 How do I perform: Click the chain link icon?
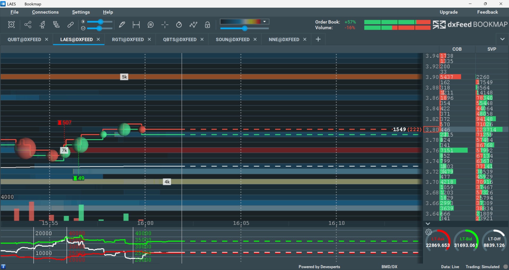click(x=71, y=25)
